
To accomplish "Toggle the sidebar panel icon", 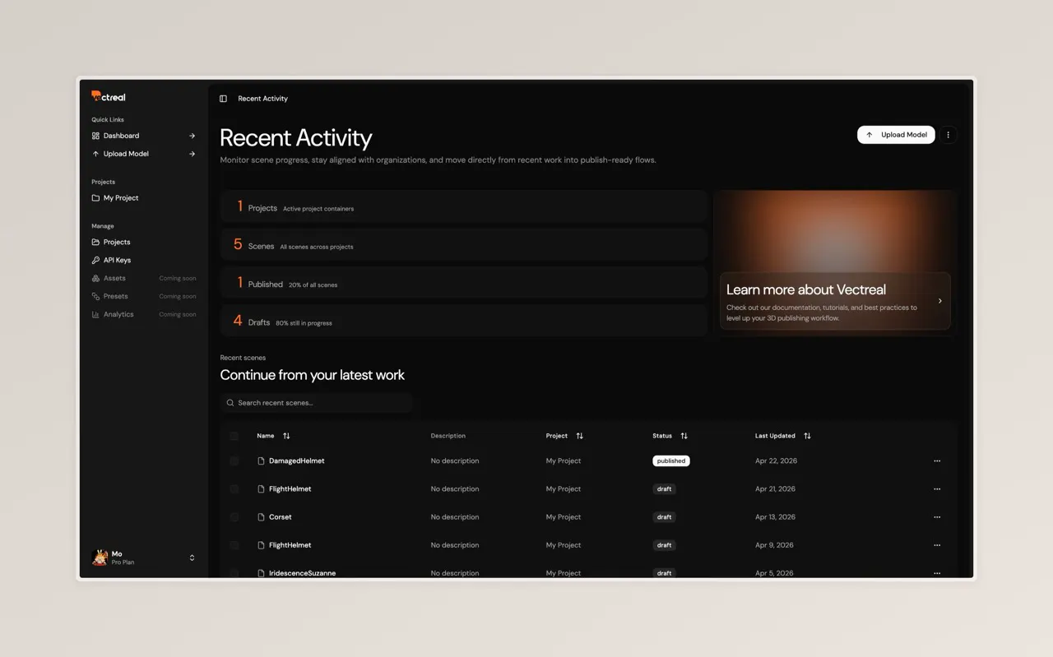I will pos(223,99).
